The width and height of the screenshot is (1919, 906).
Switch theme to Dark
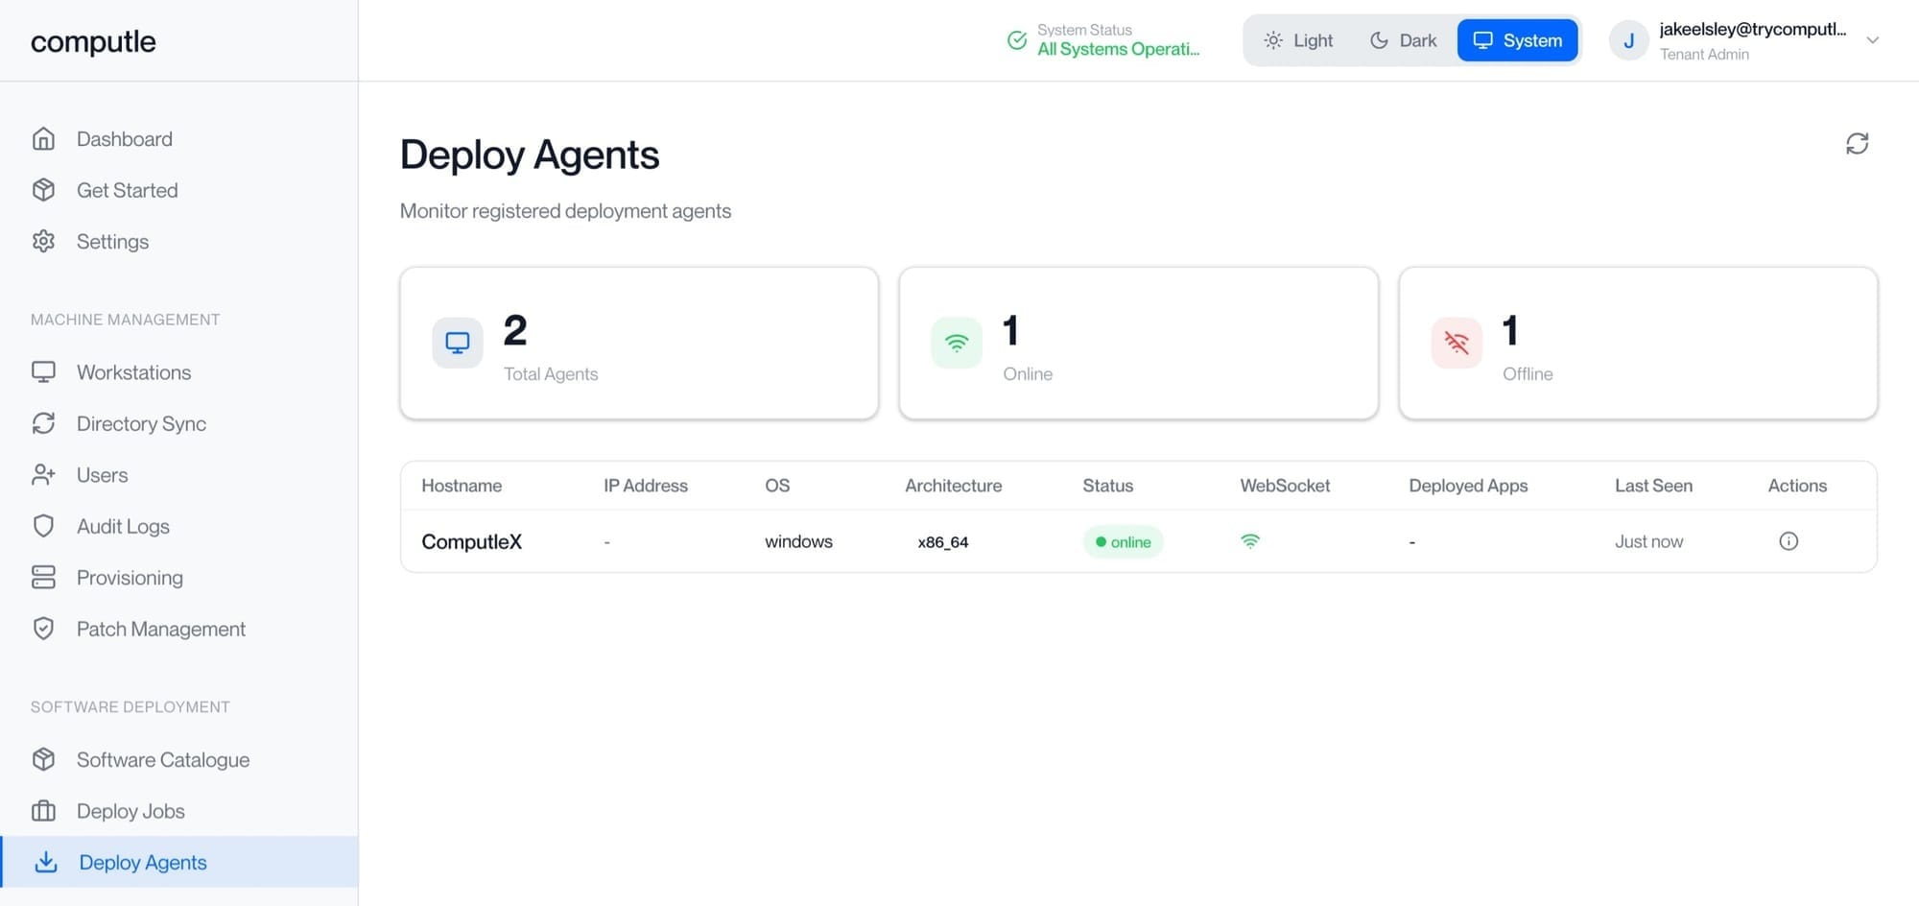pos(1403,40)
